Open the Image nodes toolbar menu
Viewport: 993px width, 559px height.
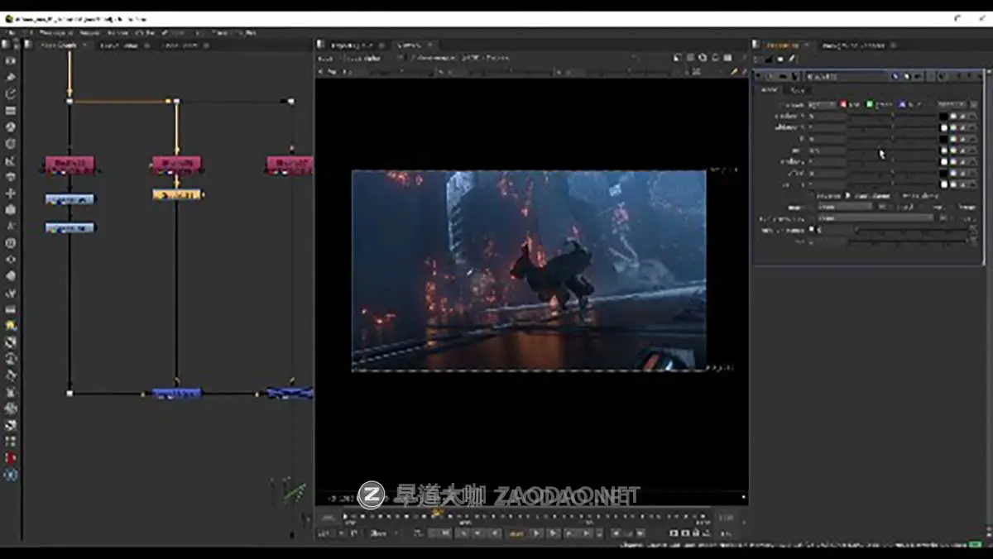[x=11, y=61]
